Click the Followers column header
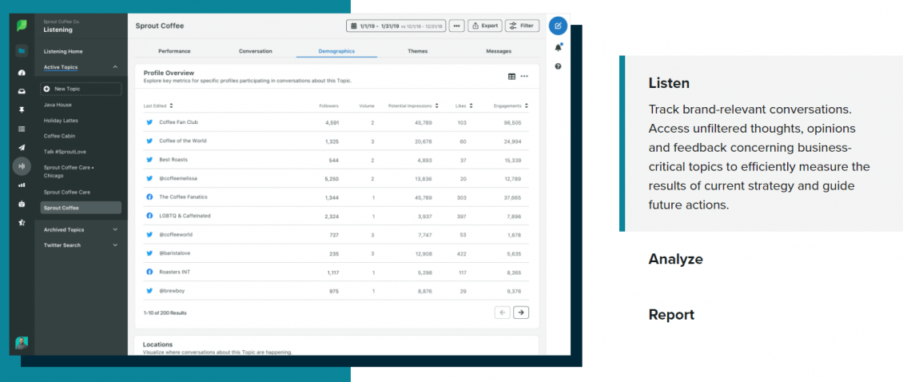 329,105
